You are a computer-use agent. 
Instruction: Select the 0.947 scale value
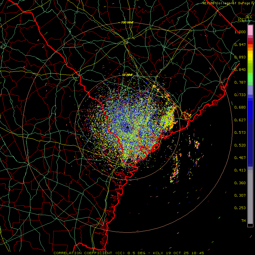tap(240, 44)
